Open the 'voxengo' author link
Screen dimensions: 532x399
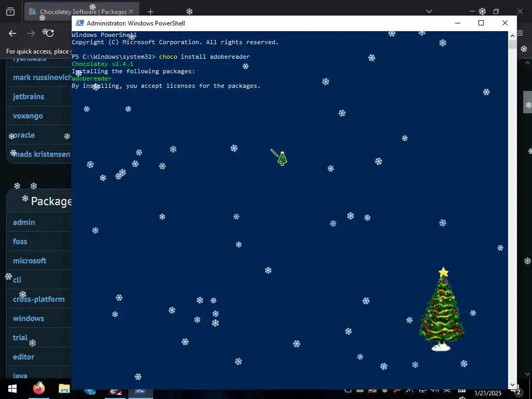[28, 116]
